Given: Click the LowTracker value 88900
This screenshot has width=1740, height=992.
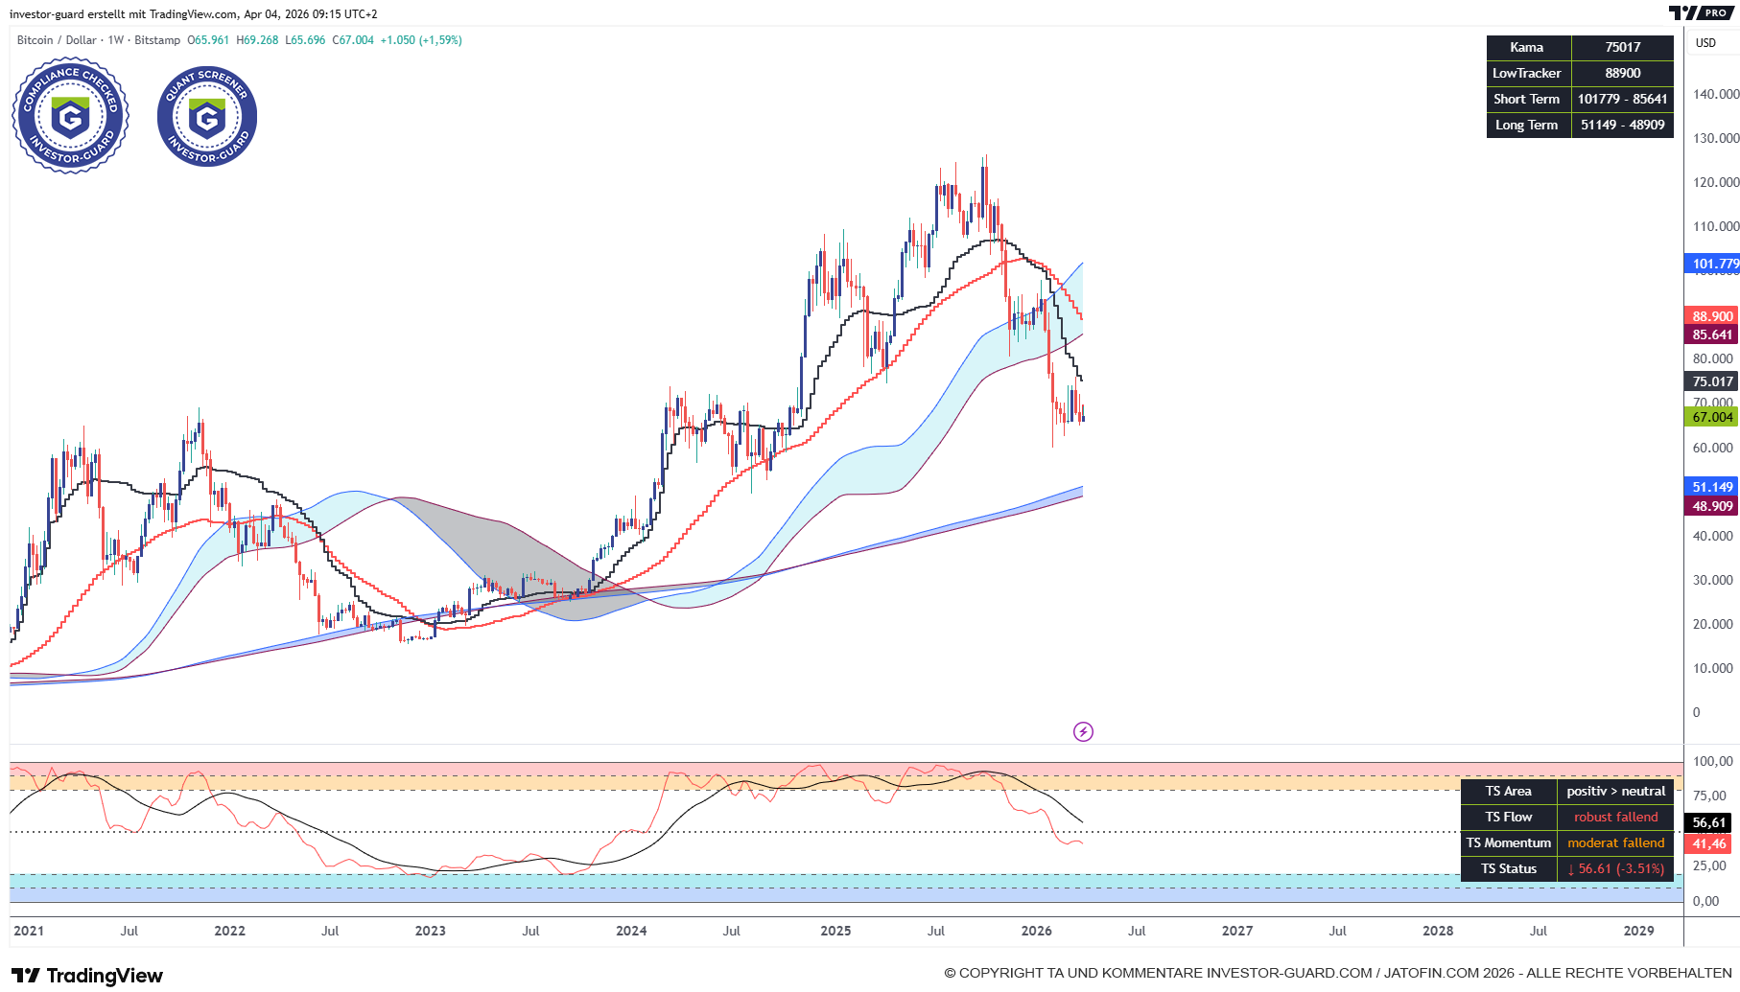Looking at the screenshot, I should click(1622, 72).
